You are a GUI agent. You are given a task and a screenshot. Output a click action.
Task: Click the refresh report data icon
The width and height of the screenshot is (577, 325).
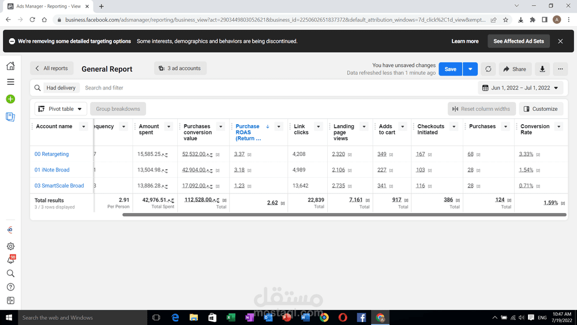click(x=488, y=69)
